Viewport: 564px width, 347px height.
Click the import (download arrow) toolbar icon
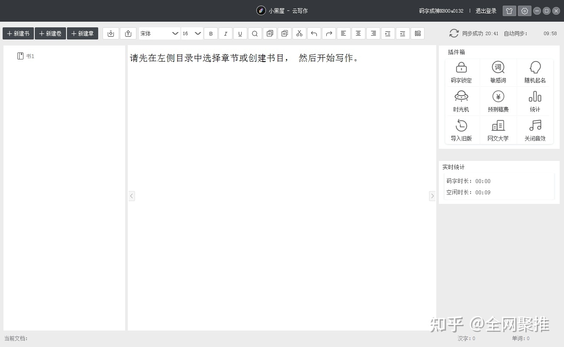[111, 33]
